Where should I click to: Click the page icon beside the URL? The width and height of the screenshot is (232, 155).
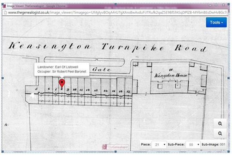click(5, 13)
